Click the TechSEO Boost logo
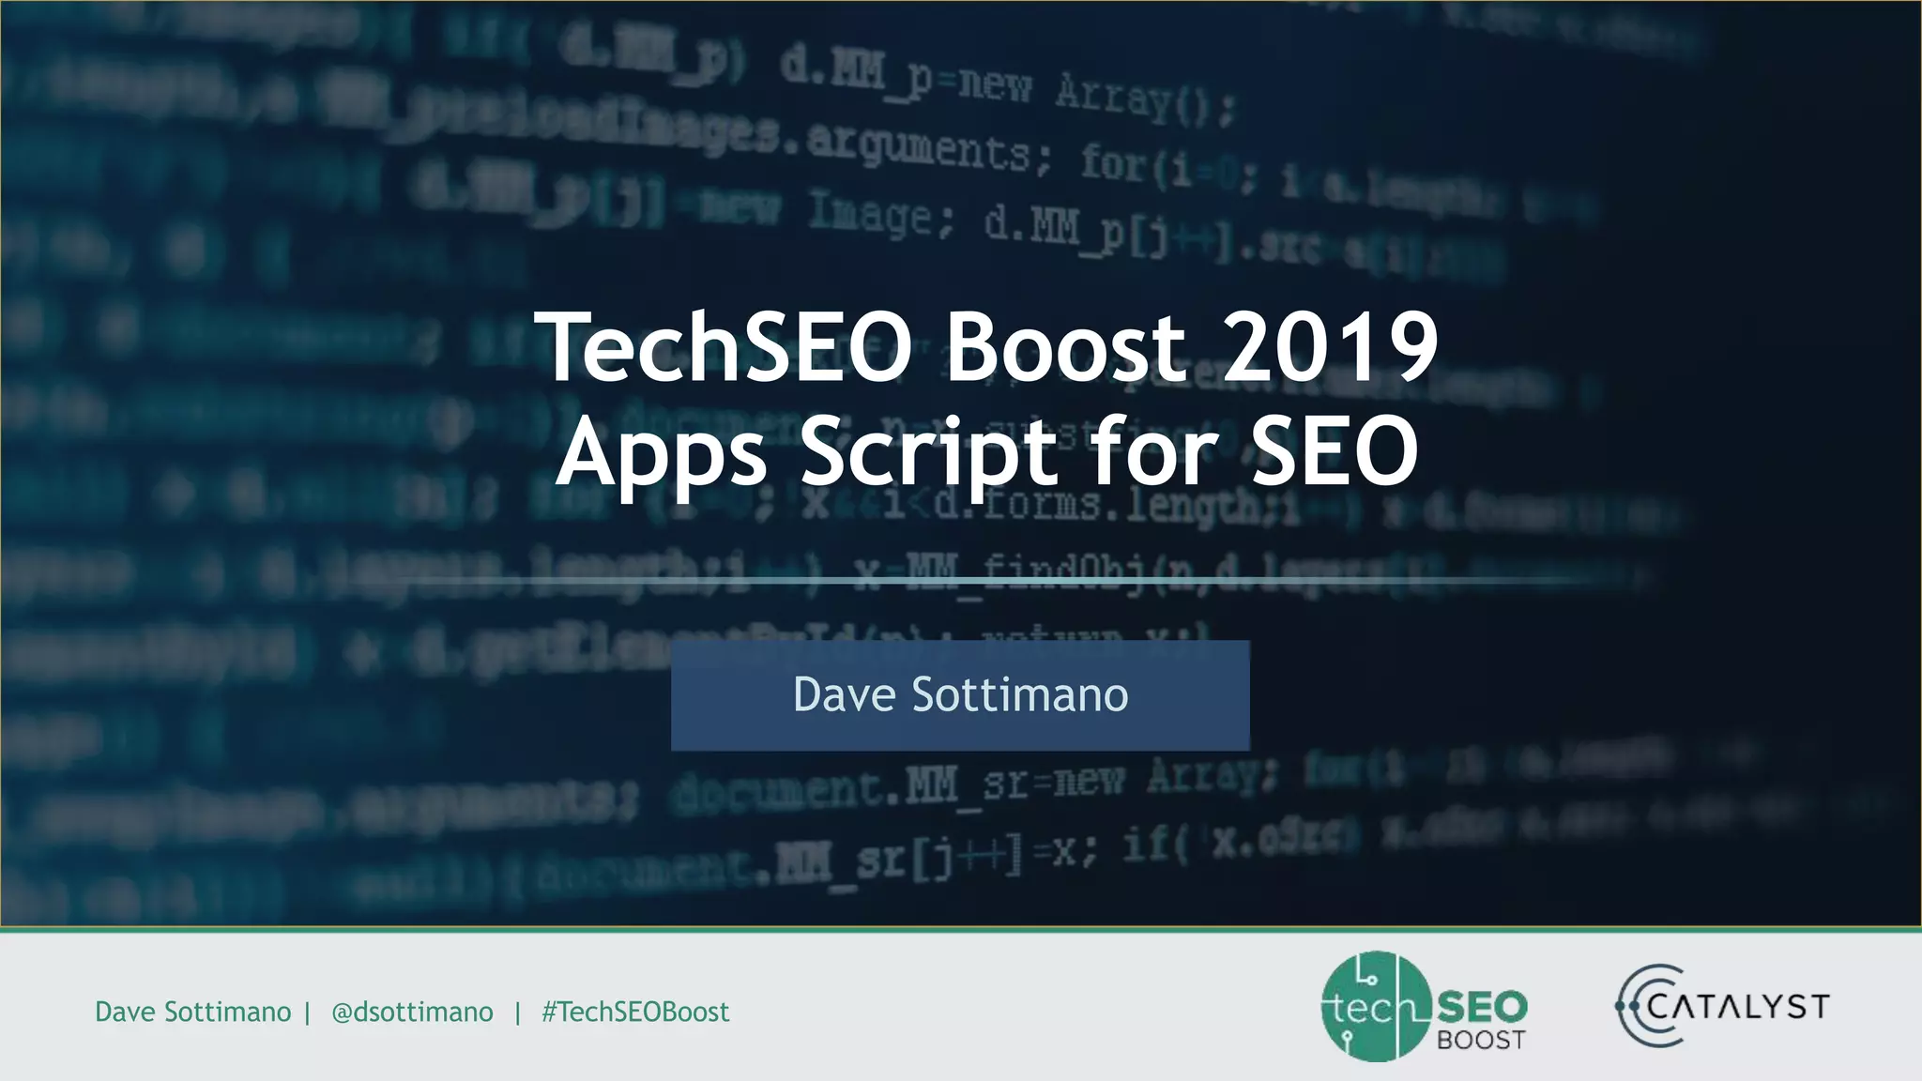This screenshot has width=1922, height=1081. 1425,1007
